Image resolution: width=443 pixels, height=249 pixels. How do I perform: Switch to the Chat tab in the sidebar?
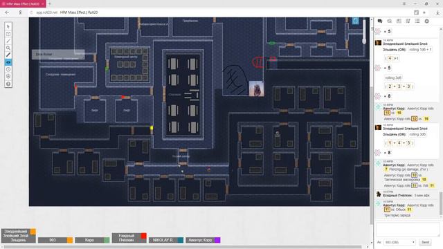pos(380,21)
